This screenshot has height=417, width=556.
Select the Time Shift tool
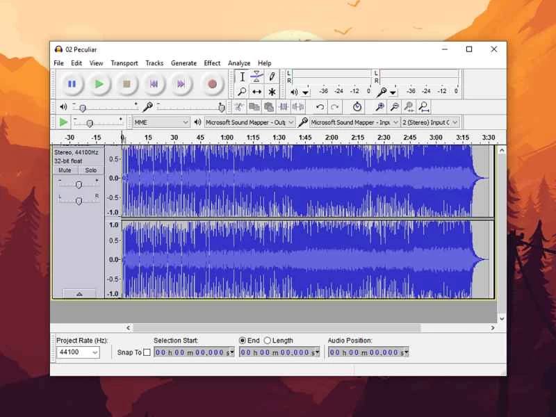[x=256, y=91]
